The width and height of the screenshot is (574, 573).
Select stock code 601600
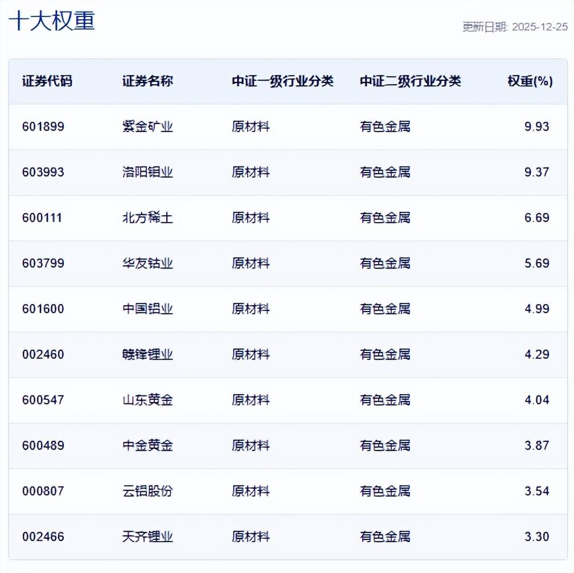pos(43,309)
